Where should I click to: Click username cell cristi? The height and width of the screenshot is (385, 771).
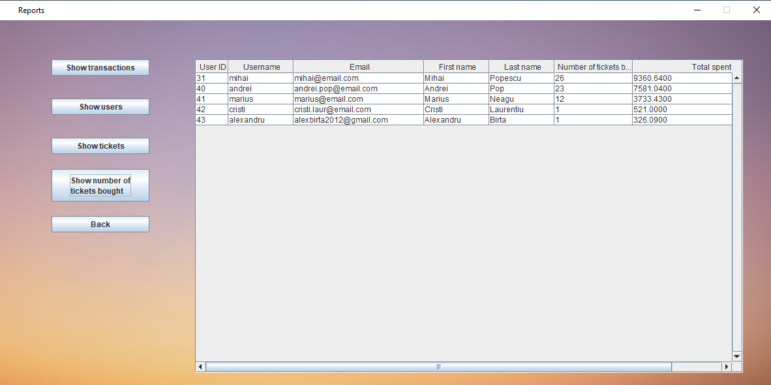pyautogui.click(x=261, y=109)
